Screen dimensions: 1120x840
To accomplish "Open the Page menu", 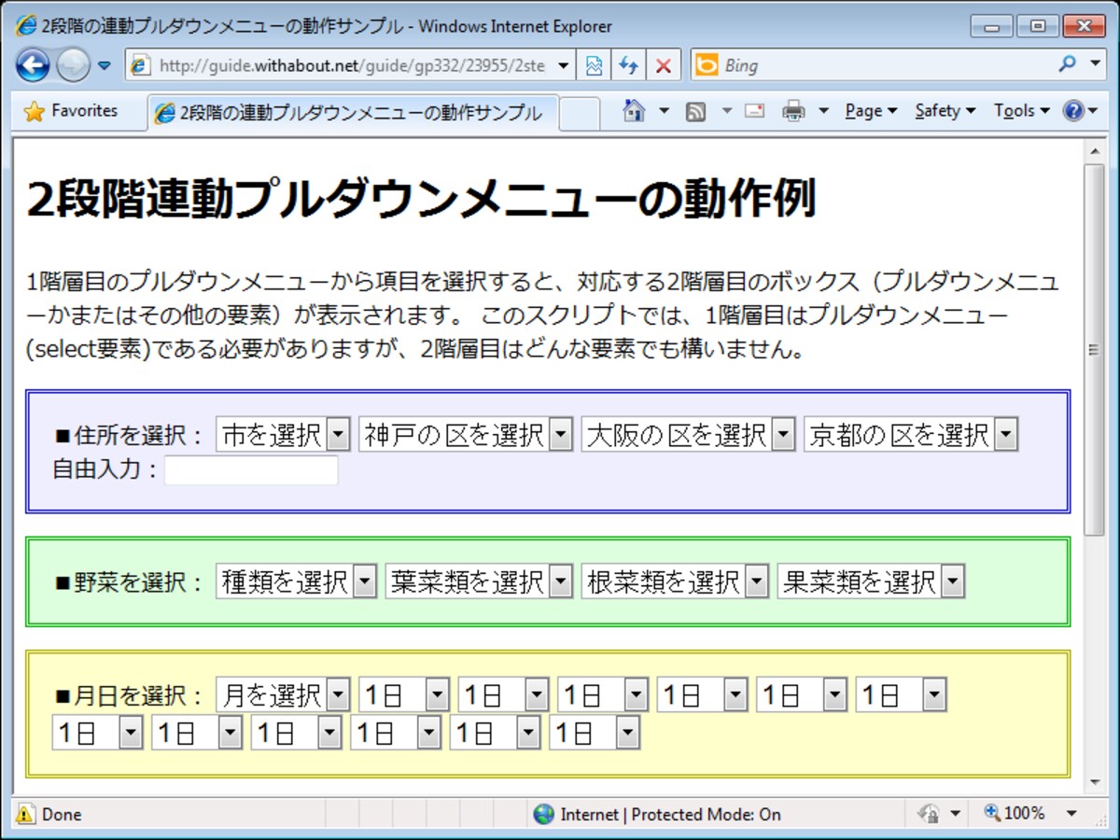I will tap(871, 111).
